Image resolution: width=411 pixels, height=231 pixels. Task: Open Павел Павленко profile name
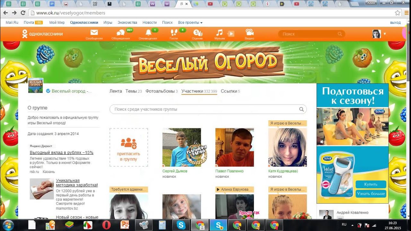(230, 171)
